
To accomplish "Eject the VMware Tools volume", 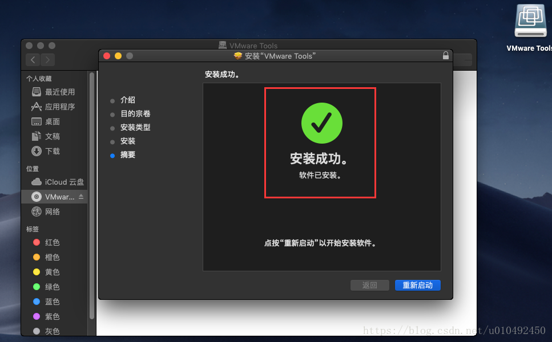I will tap(81, 197).
